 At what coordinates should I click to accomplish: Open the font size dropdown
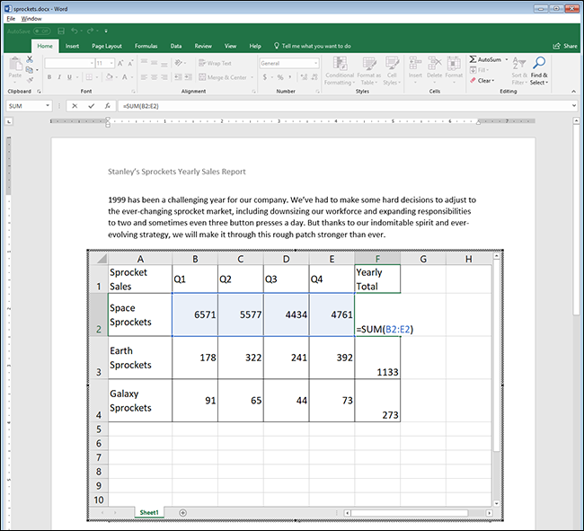pos(111,64)
